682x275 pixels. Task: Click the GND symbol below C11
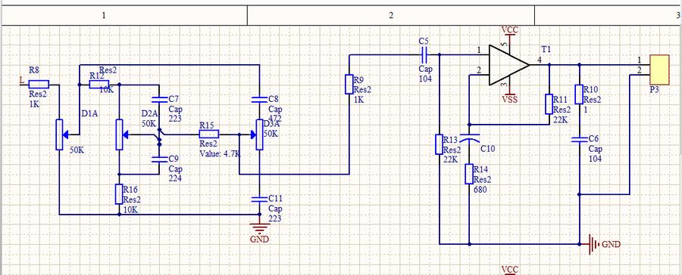coord(260,229)
